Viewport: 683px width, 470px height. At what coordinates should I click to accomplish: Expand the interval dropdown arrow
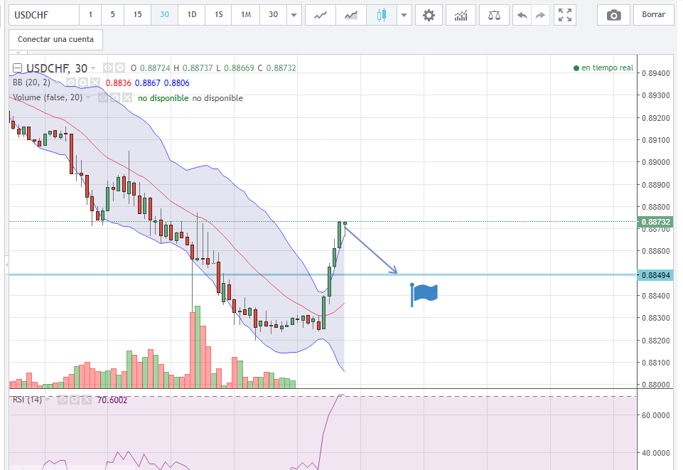pos(294,15)
